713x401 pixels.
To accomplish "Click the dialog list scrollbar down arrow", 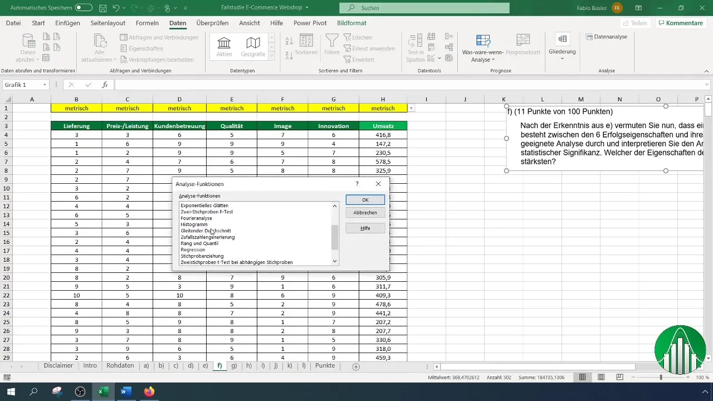I will click(x=335, y=261).
